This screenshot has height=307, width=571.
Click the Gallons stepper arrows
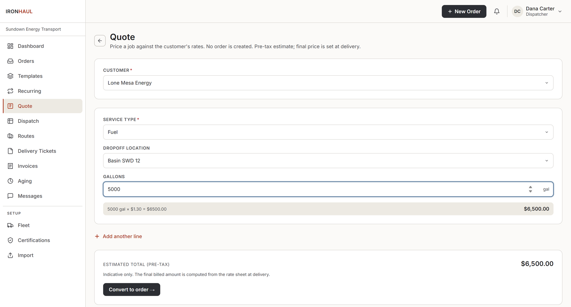tap(530, 189)
